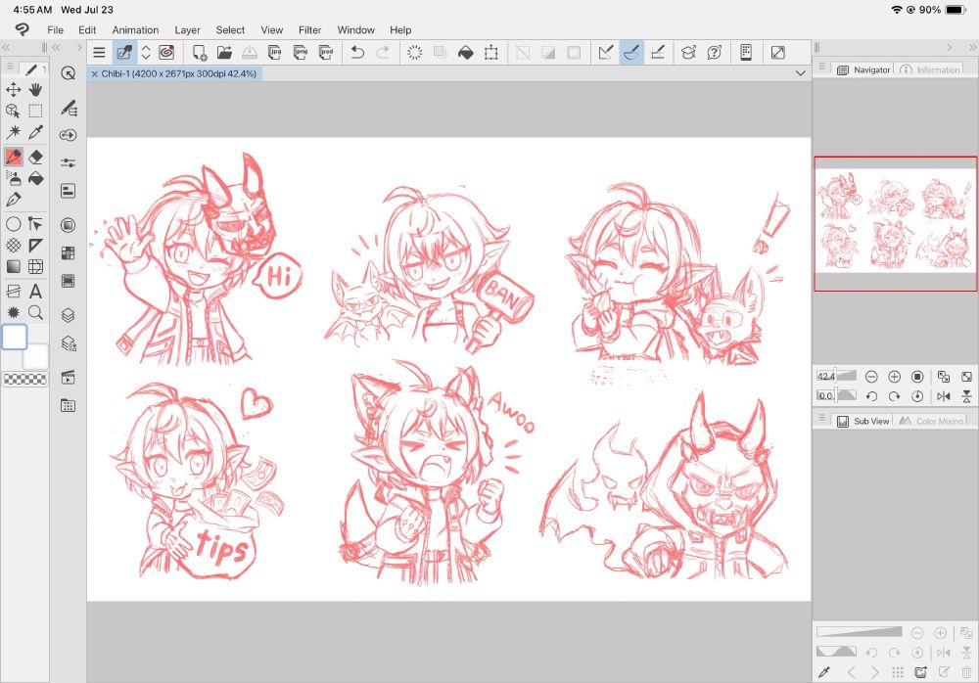This screenshot has width=979, height=683.
Task: Pick the Ruler triangle tool
Action: click(35, 246)
